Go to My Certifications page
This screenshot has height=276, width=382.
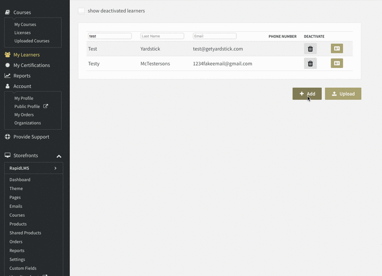point(32,65)
